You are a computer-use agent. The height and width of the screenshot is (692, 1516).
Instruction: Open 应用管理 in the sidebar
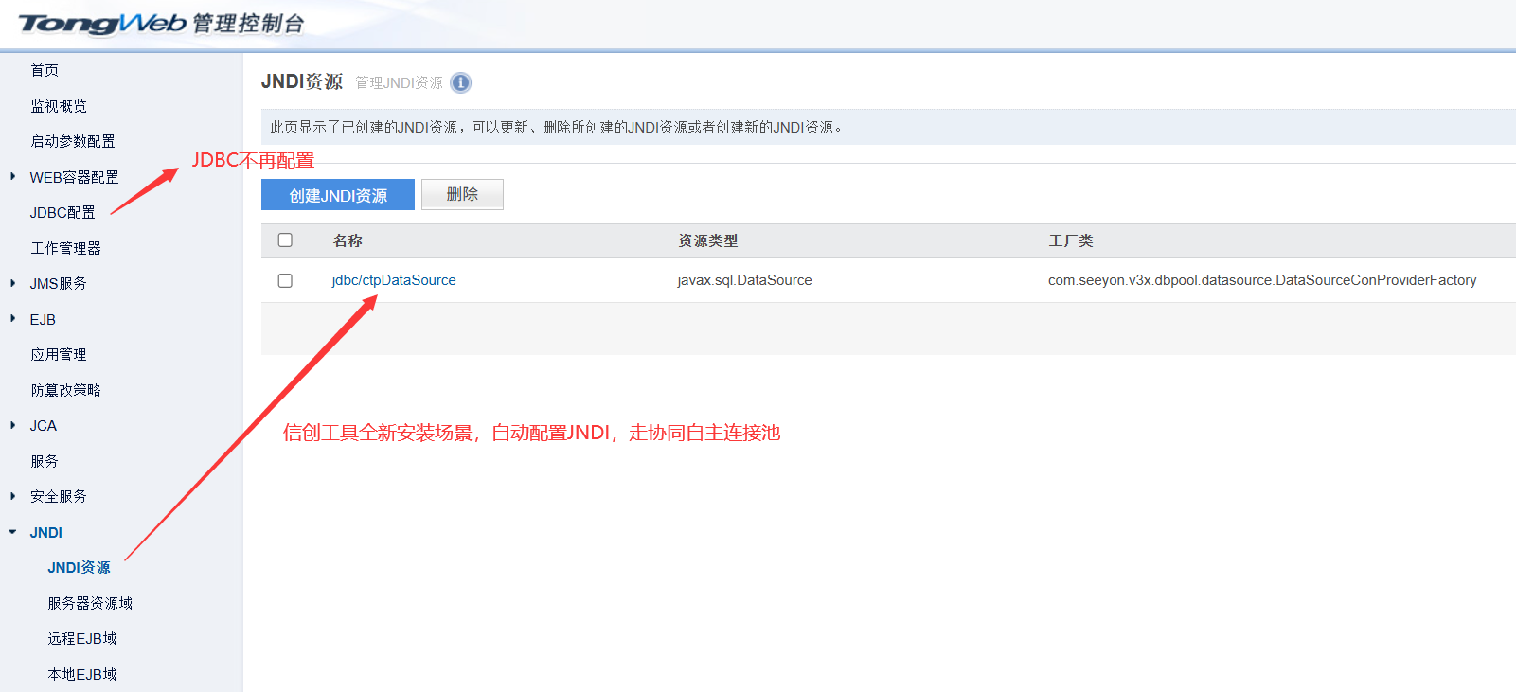tap(59, 354)
